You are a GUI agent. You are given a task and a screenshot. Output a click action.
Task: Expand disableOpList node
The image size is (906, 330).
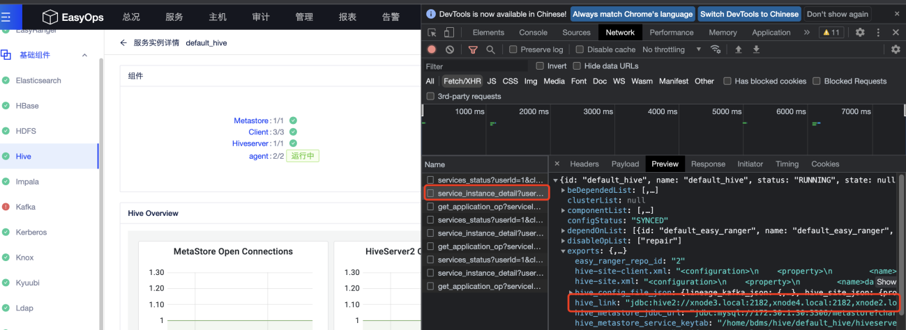(x=564, y=241)
